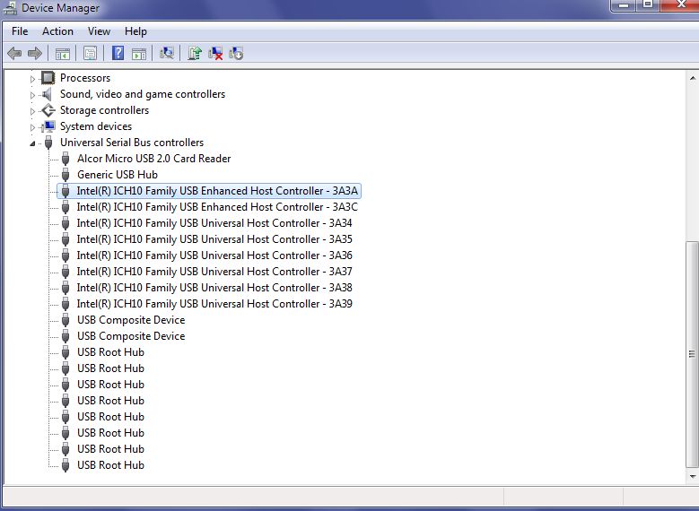The width and height of the screenshot is (699, 511).
Task: Click the icon beside Universal Host Controller 3A34
Action: pos(66,223)
